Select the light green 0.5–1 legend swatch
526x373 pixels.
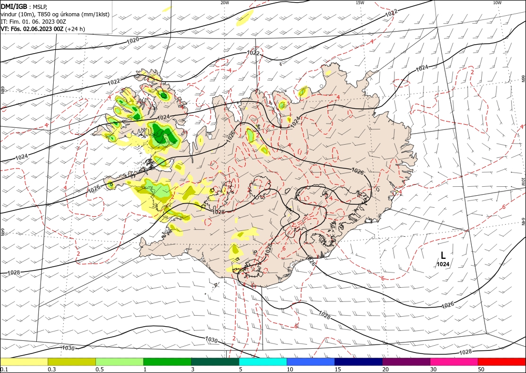119,361
